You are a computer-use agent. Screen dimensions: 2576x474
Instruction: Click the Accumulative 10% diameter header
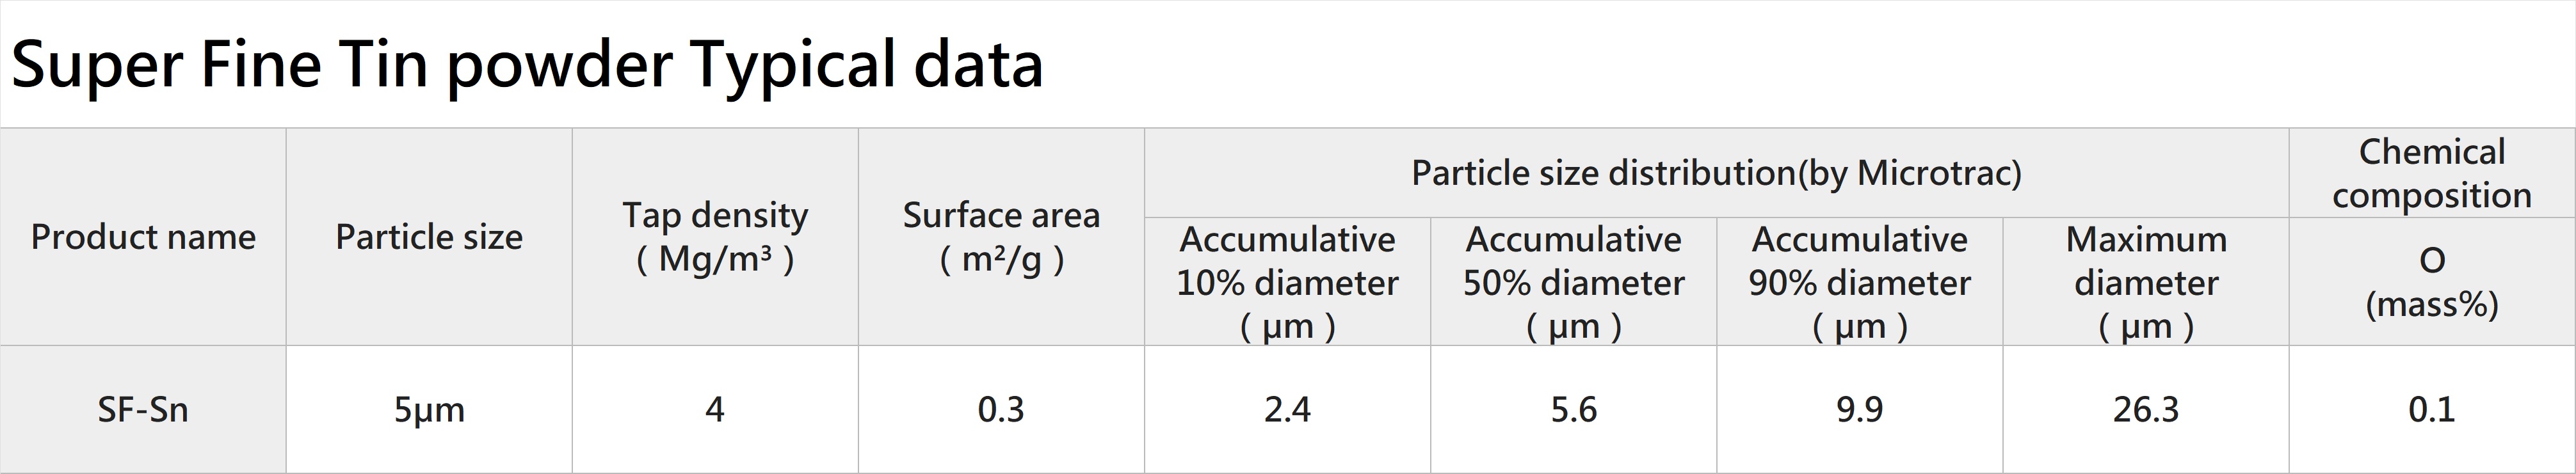[1287, 282]
